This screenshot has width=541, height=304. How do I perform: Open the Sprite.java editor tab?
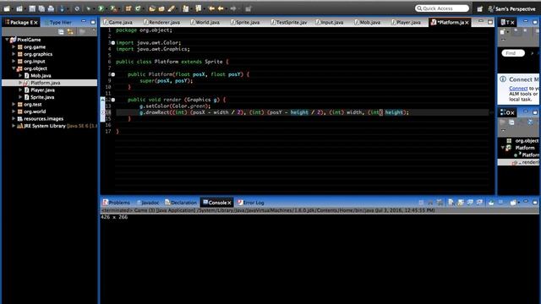point(245,22)
